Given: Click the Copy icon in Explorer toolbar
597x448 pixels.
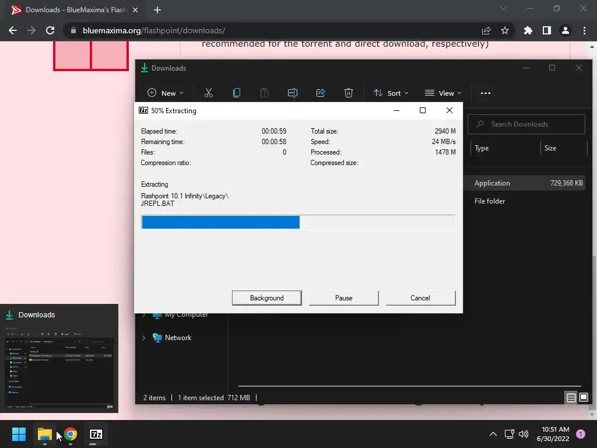Looking at the screenshot, I should coord(237,93).
